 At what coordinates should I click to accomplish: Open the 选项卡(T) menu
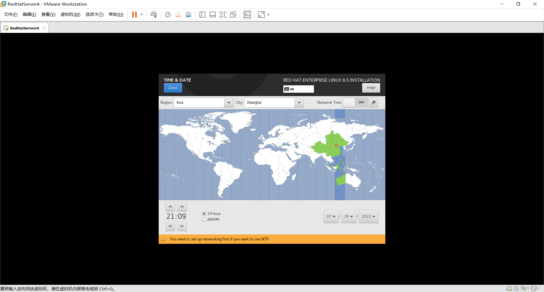95,14
